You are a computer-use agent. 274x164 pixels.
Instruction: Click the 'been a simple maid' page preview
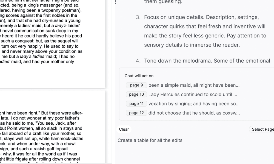tap(194, 85)
